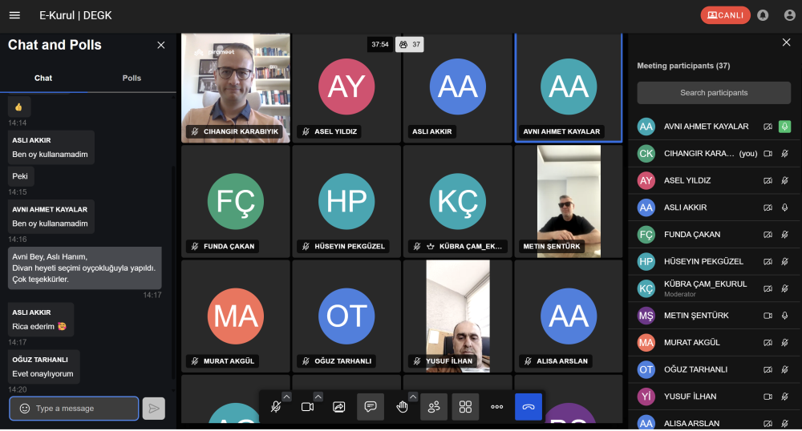The height and width of the screenshot is (431, 802).
Task: Toggle the camera in bottom toolbar
Action: click(307, 407)
